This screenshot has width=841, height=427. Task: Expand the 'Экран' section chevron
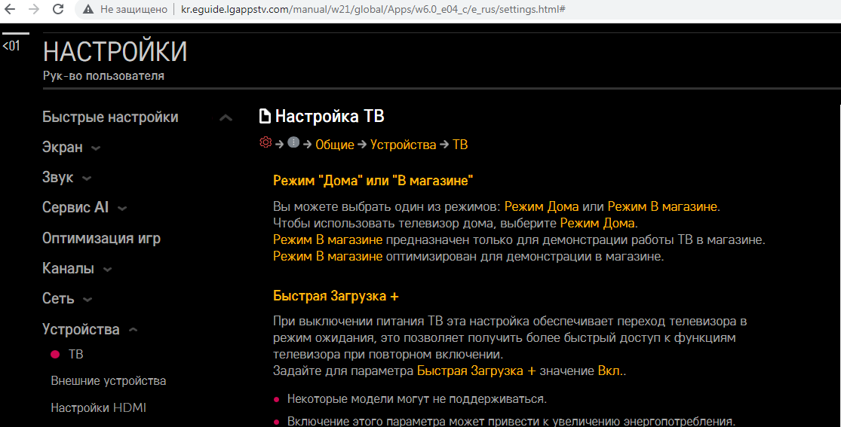pos(96,148)
